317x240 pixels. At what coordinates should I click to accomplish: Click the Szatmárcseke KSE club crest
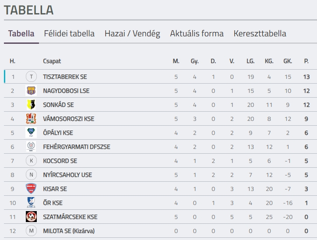coord(31,217)
